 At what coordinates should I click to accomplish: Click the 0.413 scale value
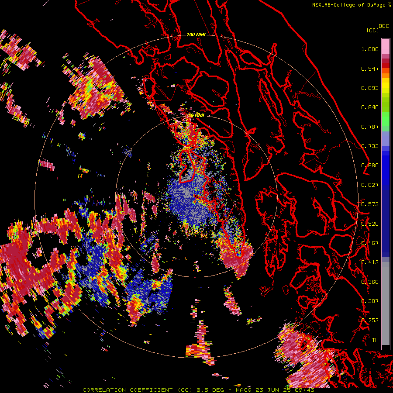tap(370, 262)
